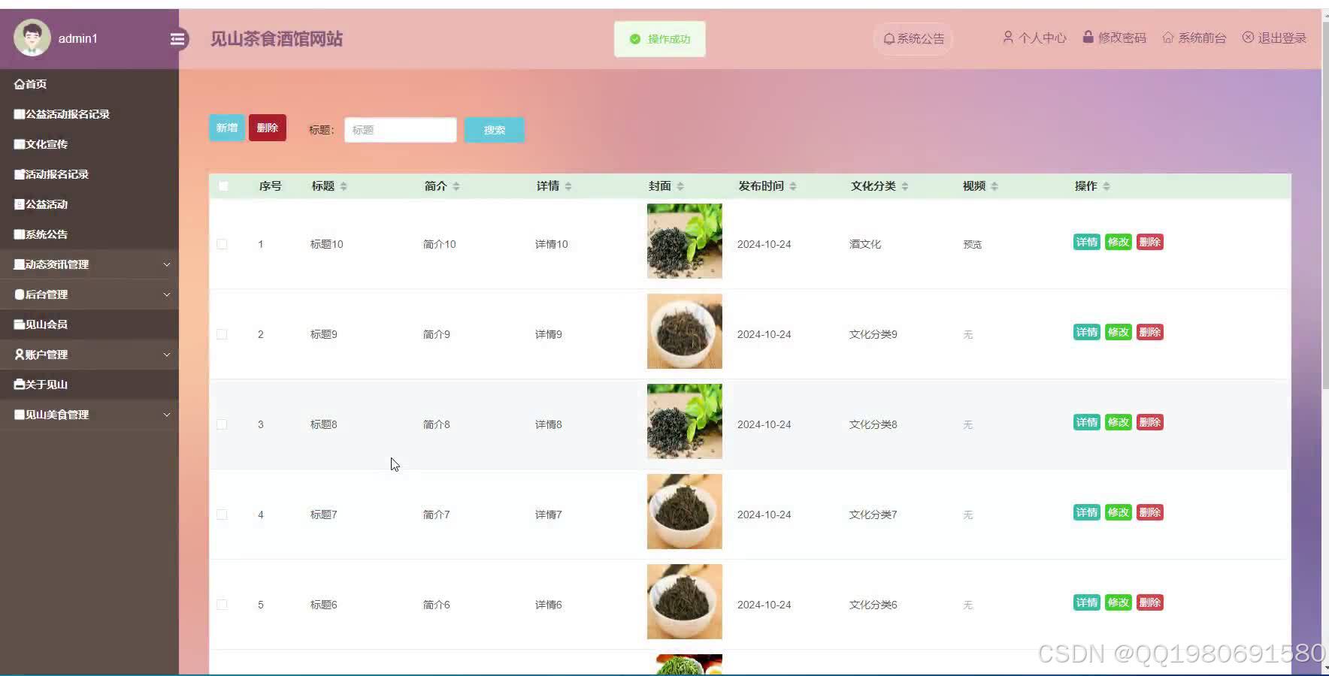Image resolution: width=1329 pixels, height=676 pixels.
Task: Open 个人中心 via the person icon
Action: tap(1007, 37)
